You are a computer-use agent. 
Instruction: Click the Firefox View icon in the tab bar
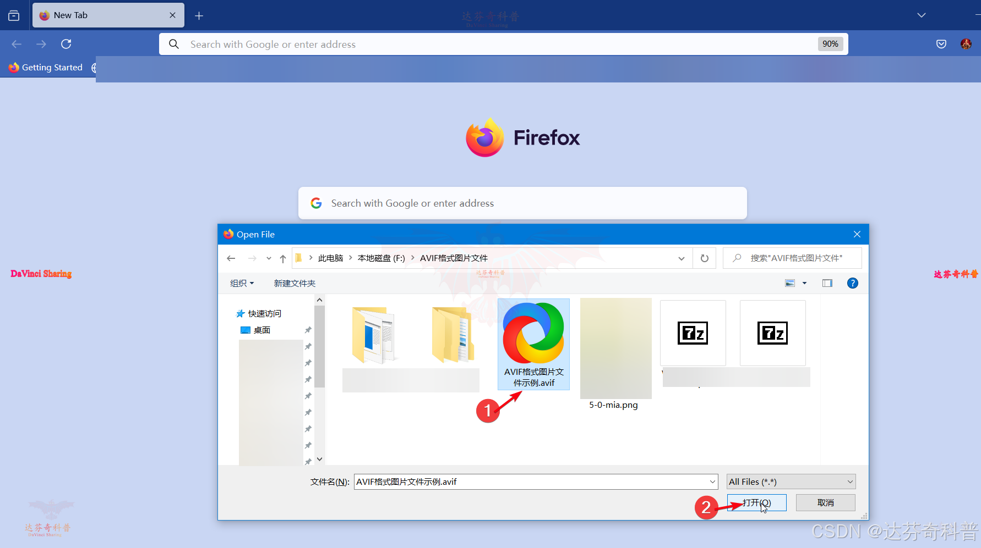(14, 15)
